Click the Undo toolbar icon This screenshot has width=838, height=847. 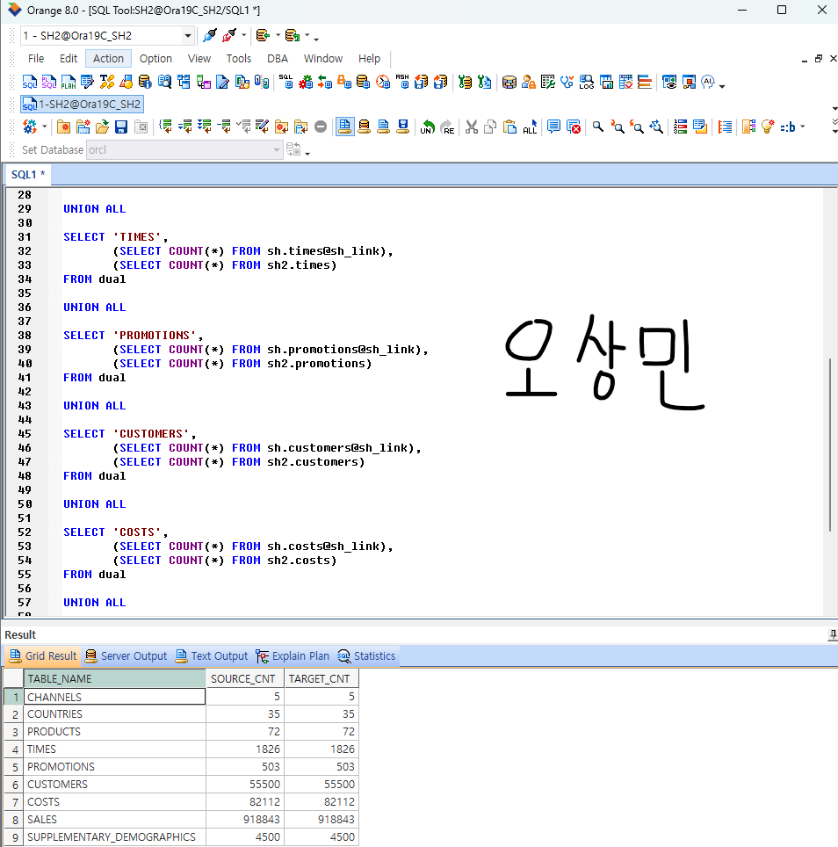[x=427, y=127]
